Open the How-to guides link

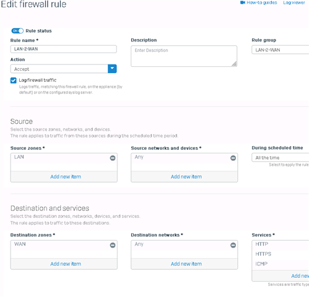pyautogui.click(x=262, y=2)
